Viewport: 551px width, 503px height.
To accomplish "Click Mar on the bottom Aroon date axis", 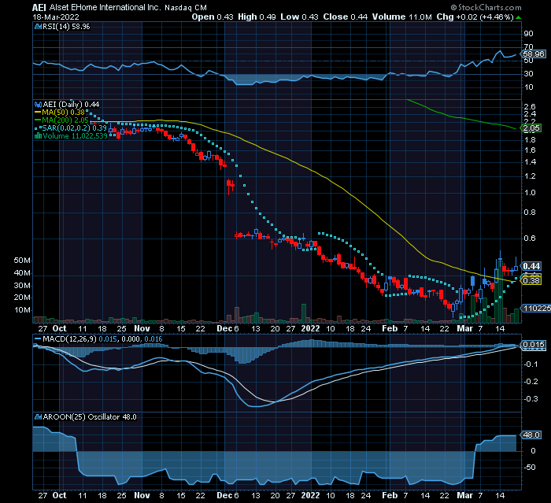I will pyautogui.click(x=465, y=496).
